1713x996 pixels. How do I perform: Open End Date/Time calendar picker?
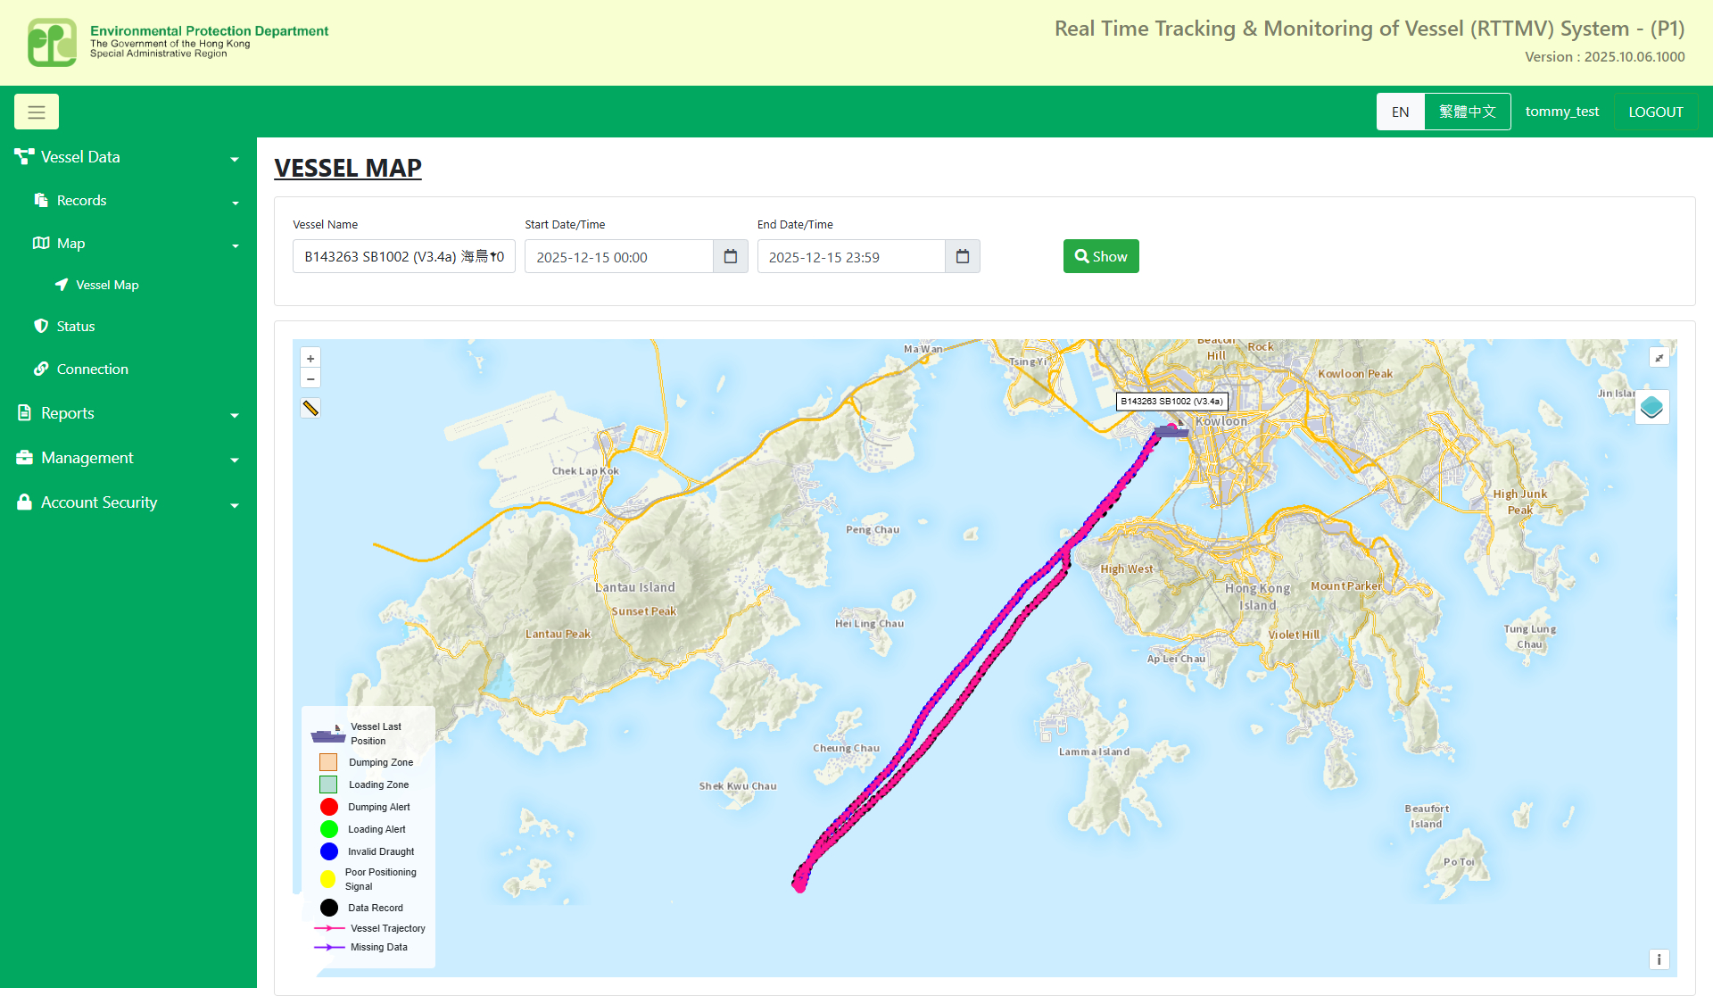click(x=963, y=257)
